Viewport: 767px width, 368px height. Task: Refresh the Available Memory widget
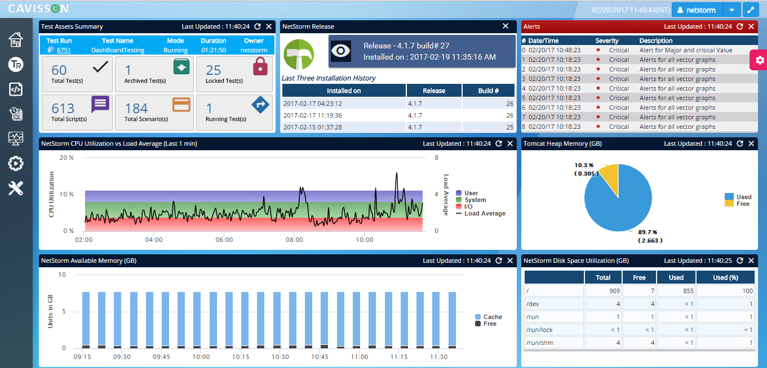click(x=499, y=261)
